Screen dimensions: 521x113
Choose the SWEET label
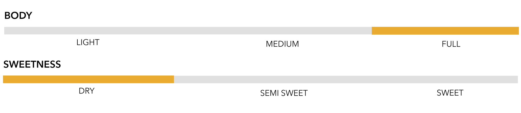tap(450, 93)
